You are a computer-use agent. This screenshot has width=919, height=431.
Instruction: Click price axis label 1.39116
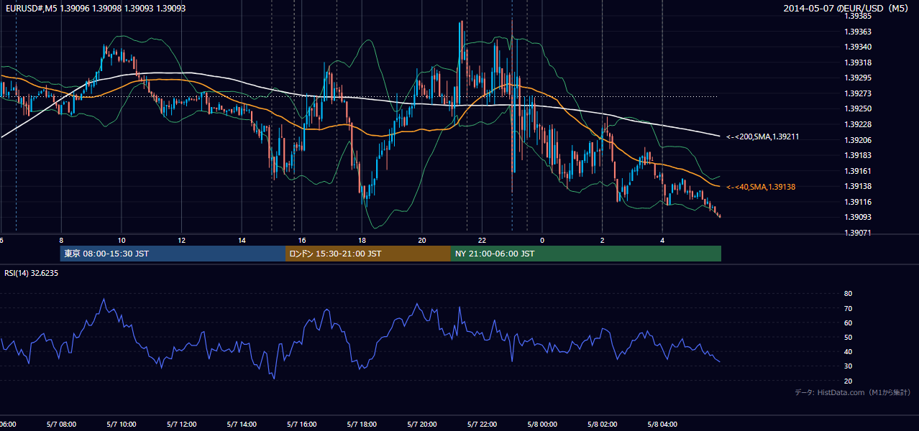(859, 202)
